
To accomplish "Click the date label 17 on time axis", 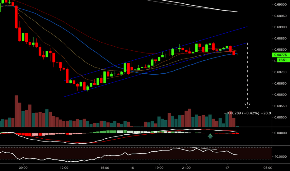I will tap(227, 168).
